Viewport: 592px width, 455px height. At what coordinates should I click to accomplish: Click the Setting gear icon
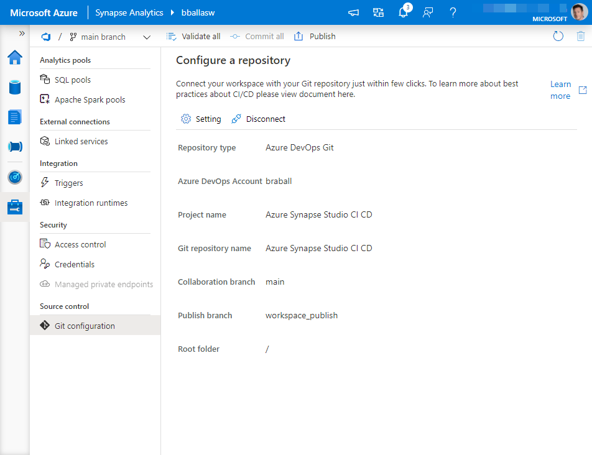point(186,119)
